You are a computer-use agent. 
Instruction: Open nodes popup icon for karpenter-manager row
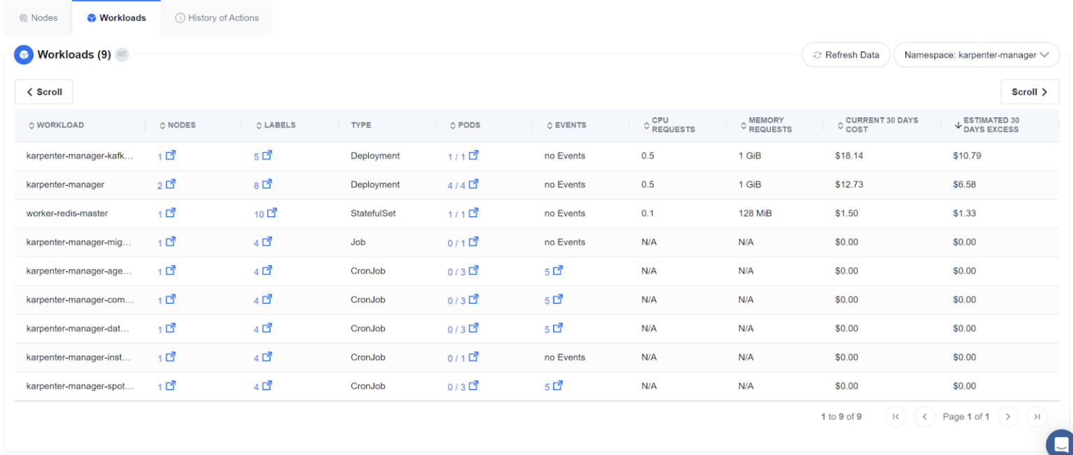(x=170, y=184)
